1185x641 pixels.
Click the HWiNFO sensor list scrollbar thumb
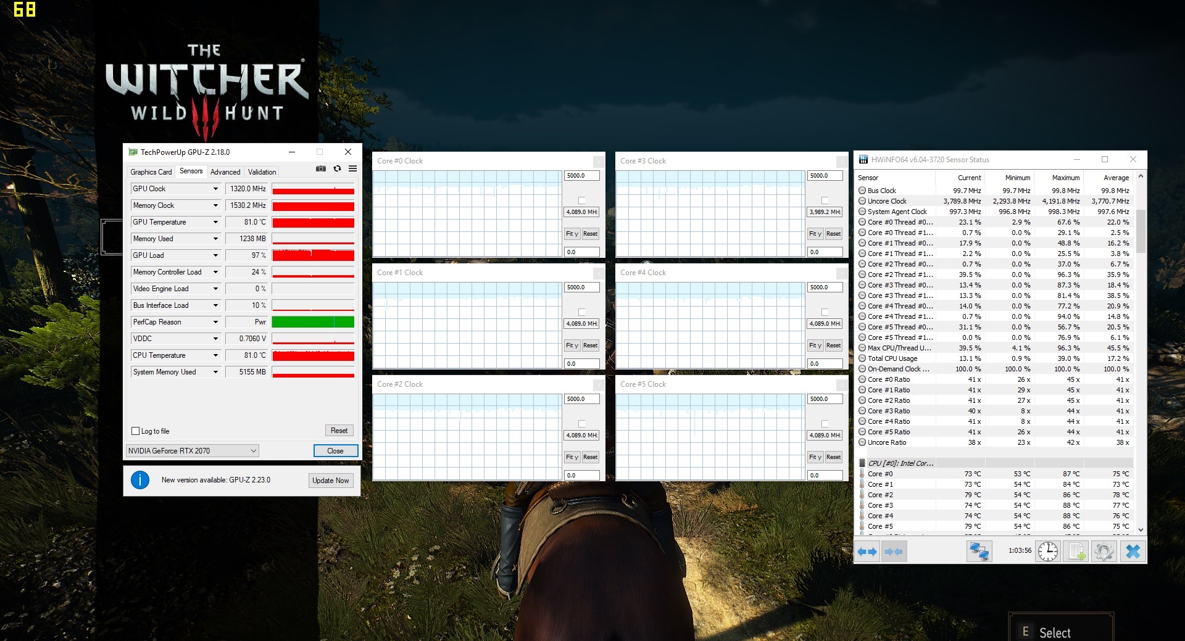click(1141, 231)
